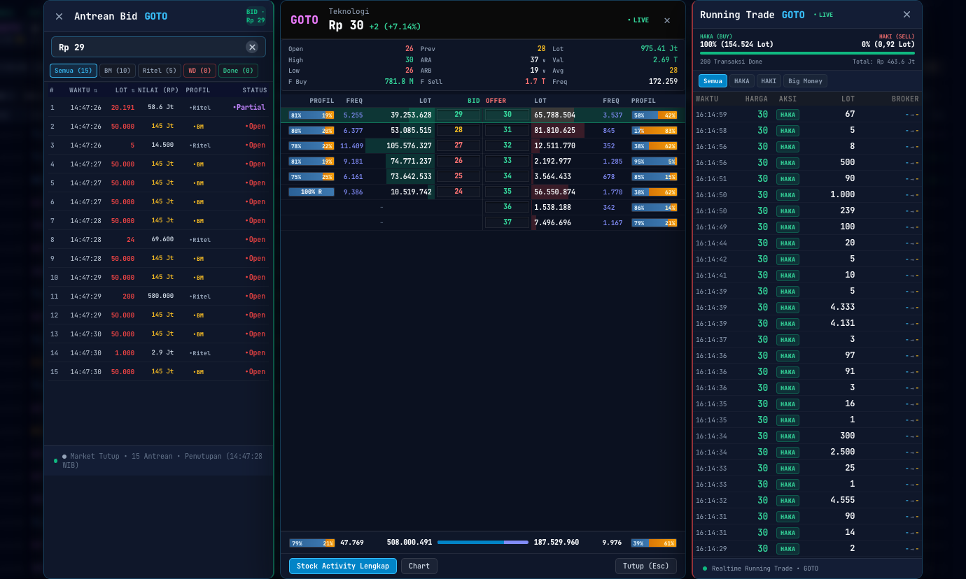Select the 16:14:39 trade of 4.333 lot

click(x=807, y=308)
